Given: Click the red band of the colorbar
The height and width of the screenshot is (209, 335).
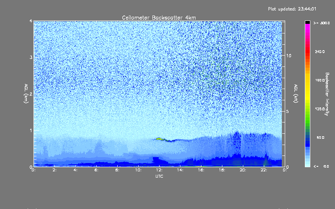Looking at the screenshot, I should click(x=307, y=51).
